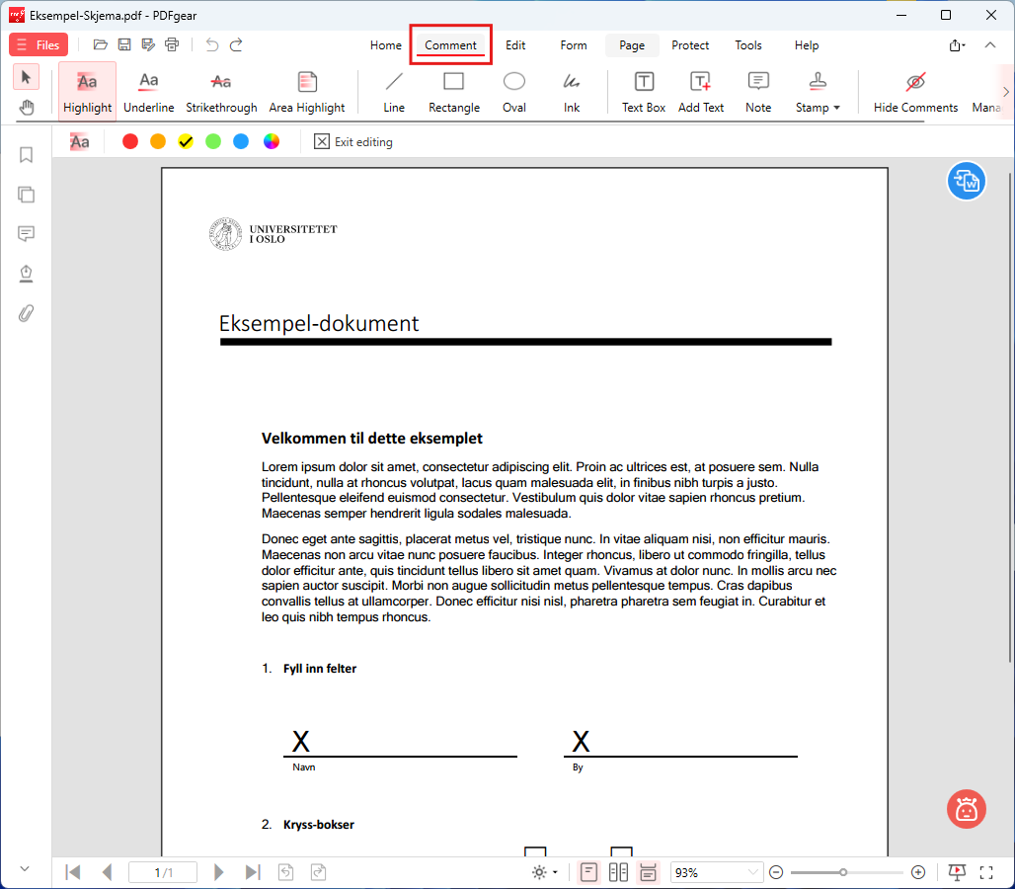The image size is (1015, 889).
Task: Select the Highlight tool
Action: 88,91
